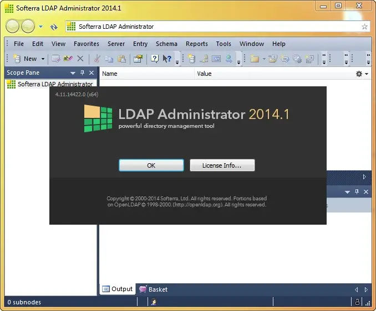This screenshot has width=376, height=311.
Task: Click the License Info... button
Action: (x=222, y=165)
